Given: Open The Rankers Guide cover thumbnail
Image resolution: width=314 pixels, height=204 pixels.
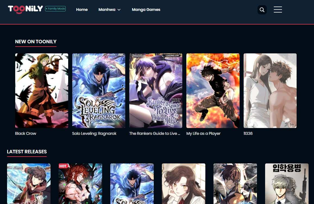Looking at the screenshot, I should (x=156, y=90).
